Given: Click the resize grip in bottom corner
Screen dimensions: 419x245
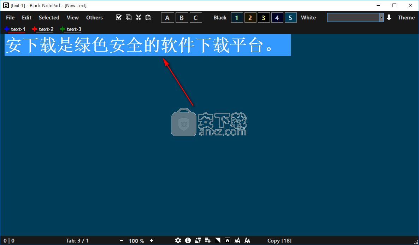Looking at the screenshot, I should 416,242.
